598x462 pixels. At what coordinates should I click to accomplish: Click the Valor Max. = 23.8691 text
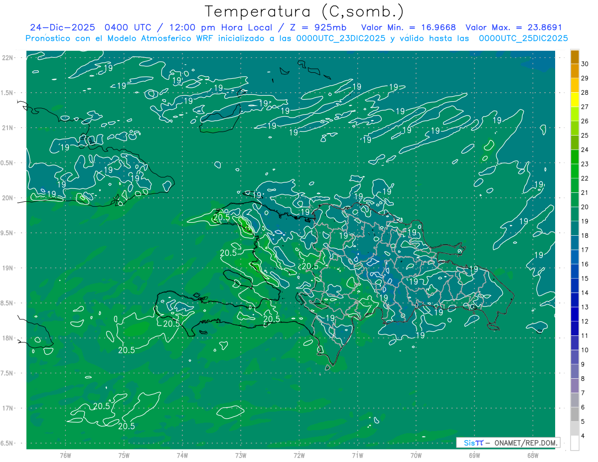click(x=513, y=27)
